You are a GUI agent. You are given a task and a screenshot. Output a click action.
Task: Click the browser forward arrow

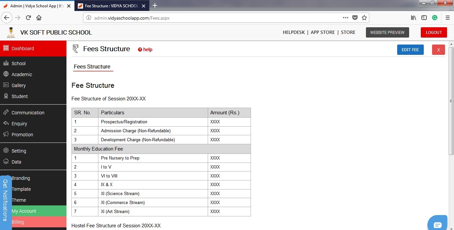pyautogui.click(x=18, y=18)
